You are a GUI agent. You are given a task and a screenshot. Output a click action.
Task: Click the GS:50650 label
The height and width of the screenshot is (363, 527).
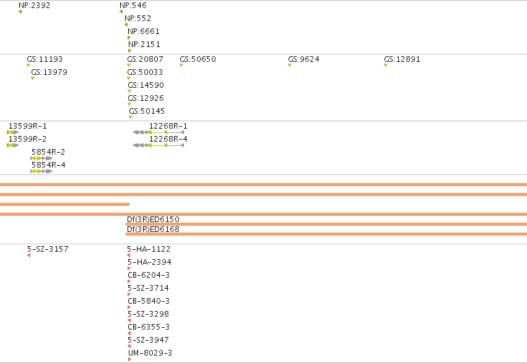[198, 59]
